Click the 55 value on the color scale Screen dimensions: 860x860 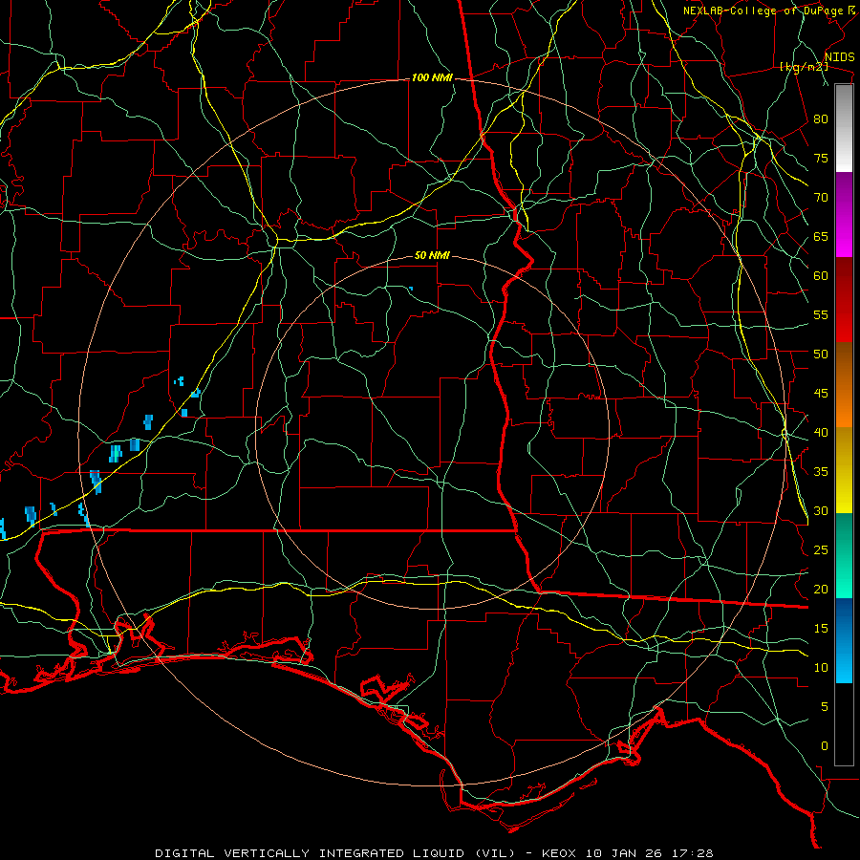821,314
